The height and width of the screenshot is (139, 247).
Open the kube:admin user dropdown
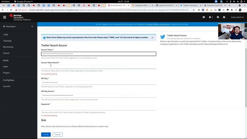click(237, 17)
